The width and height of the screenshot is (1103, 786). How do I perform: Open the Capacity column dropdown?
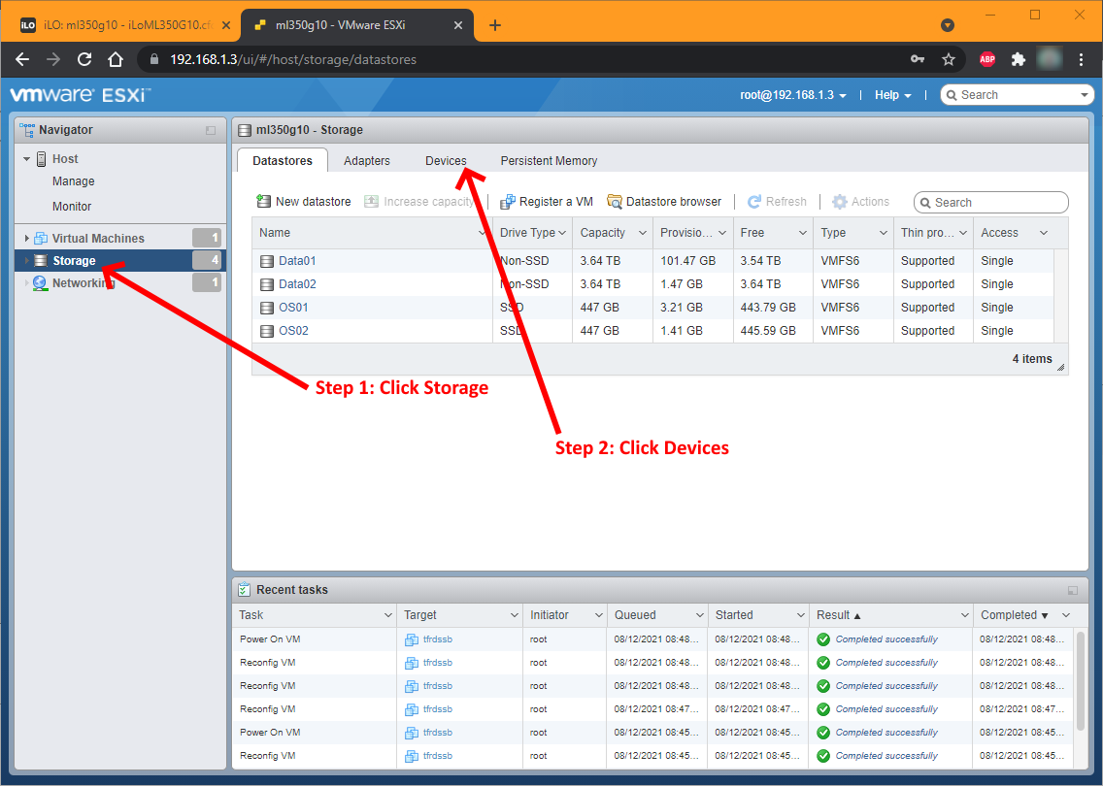coord(642,233)
